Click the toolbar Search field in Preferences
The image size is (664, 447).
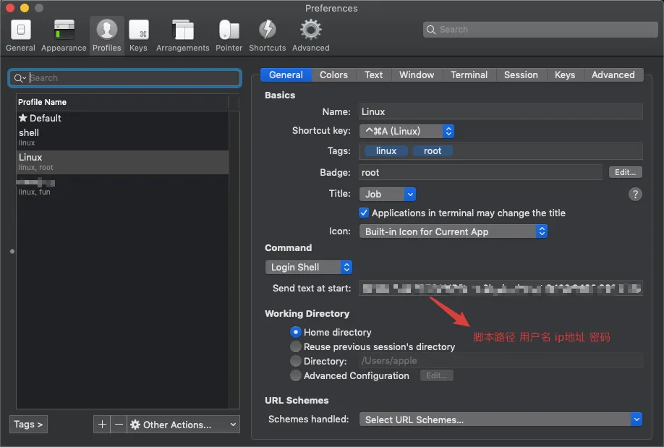(x=540, y=30)
